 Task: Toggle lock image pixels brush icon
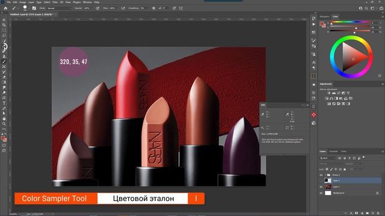(331, 169)
